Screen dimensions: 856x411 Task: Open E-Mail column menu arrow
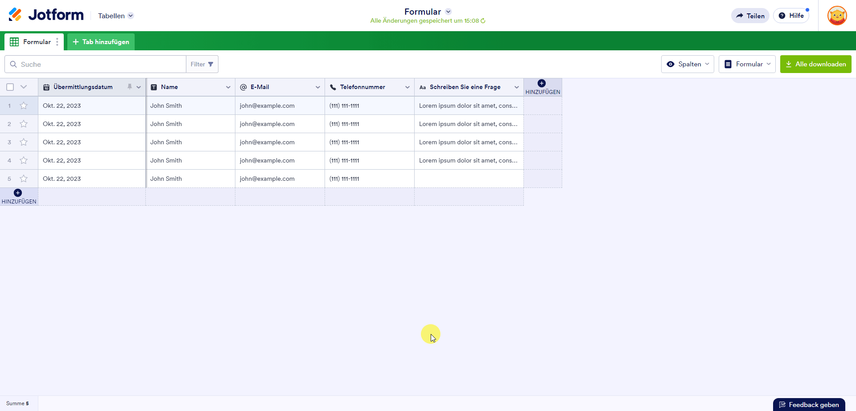[x=318, y=87]
